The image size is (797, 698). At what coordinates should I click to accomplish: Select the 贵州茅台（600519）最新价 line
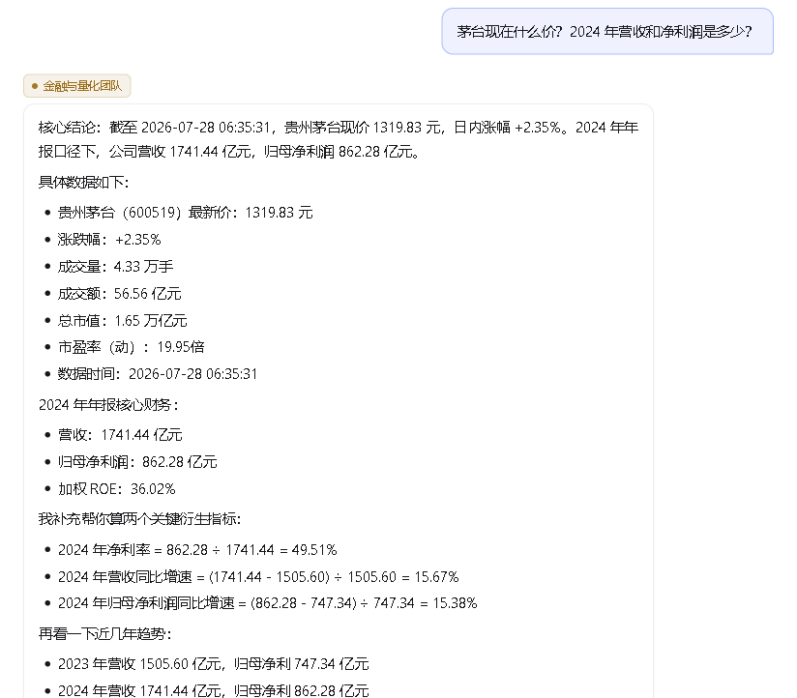pos(185,213)
